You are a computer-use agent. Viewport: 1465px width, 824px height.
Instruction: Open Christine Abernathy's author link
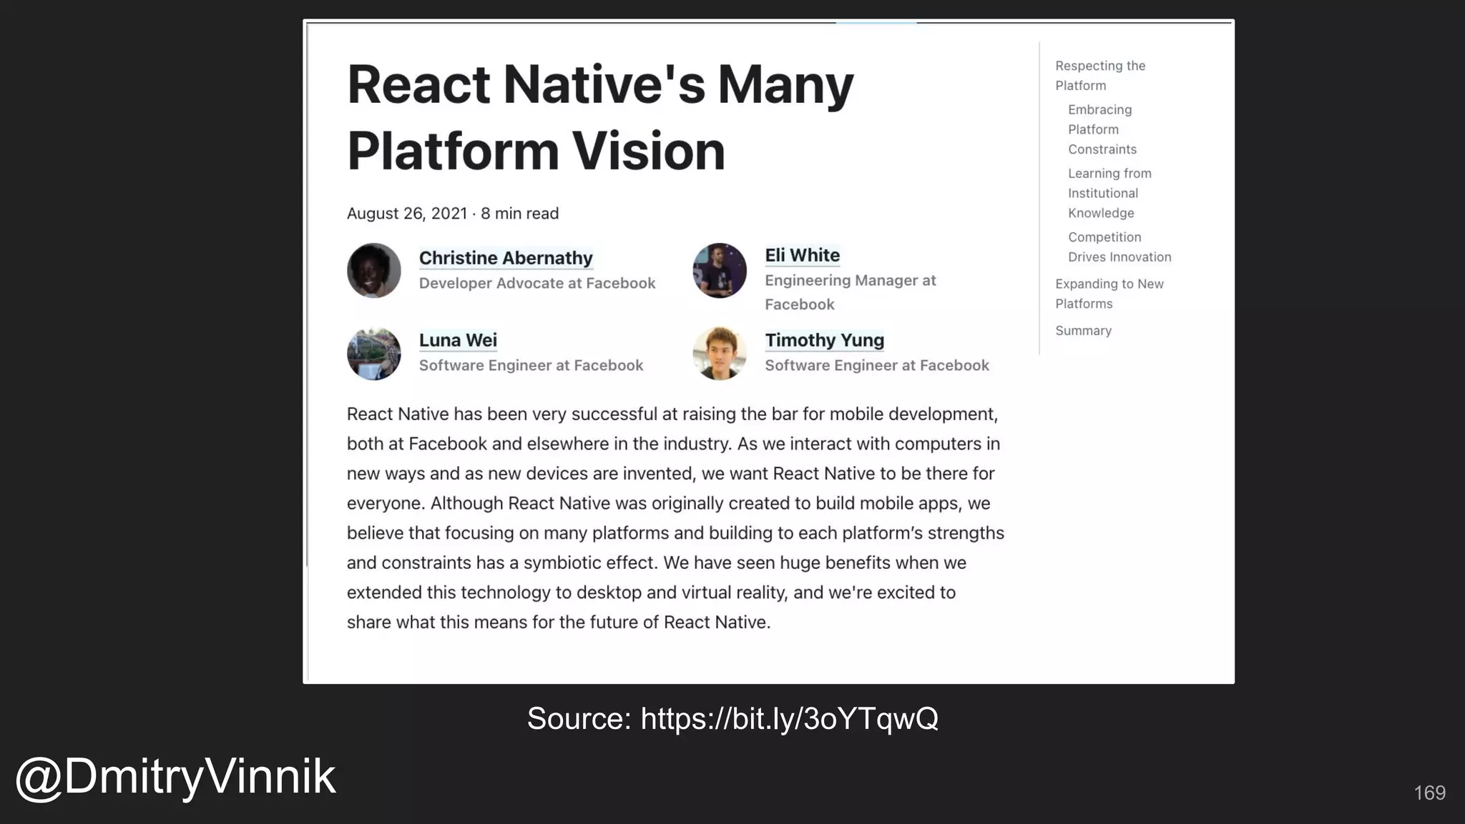[x=506, y=258]
